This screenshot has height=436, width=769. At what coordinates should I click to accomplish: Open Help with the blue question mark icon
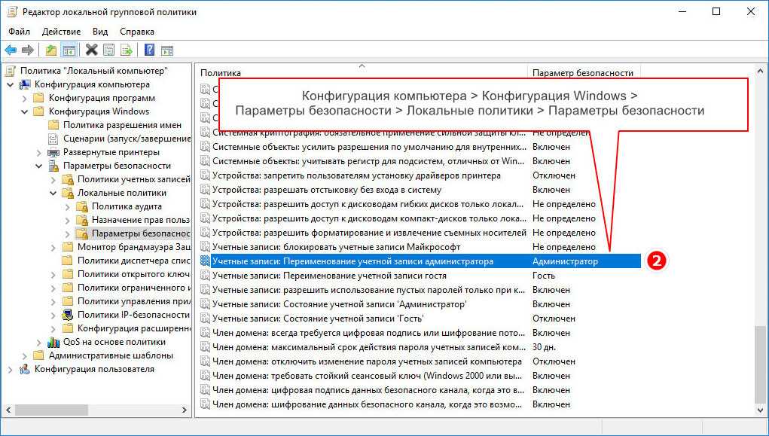pyautogui.click(x=150, y=50)
